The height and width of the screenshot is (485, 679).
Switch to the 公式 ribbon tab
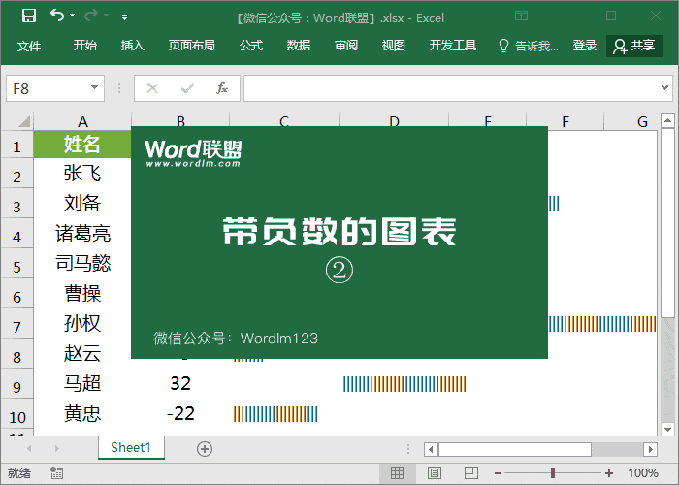click(x=251, y=45)
